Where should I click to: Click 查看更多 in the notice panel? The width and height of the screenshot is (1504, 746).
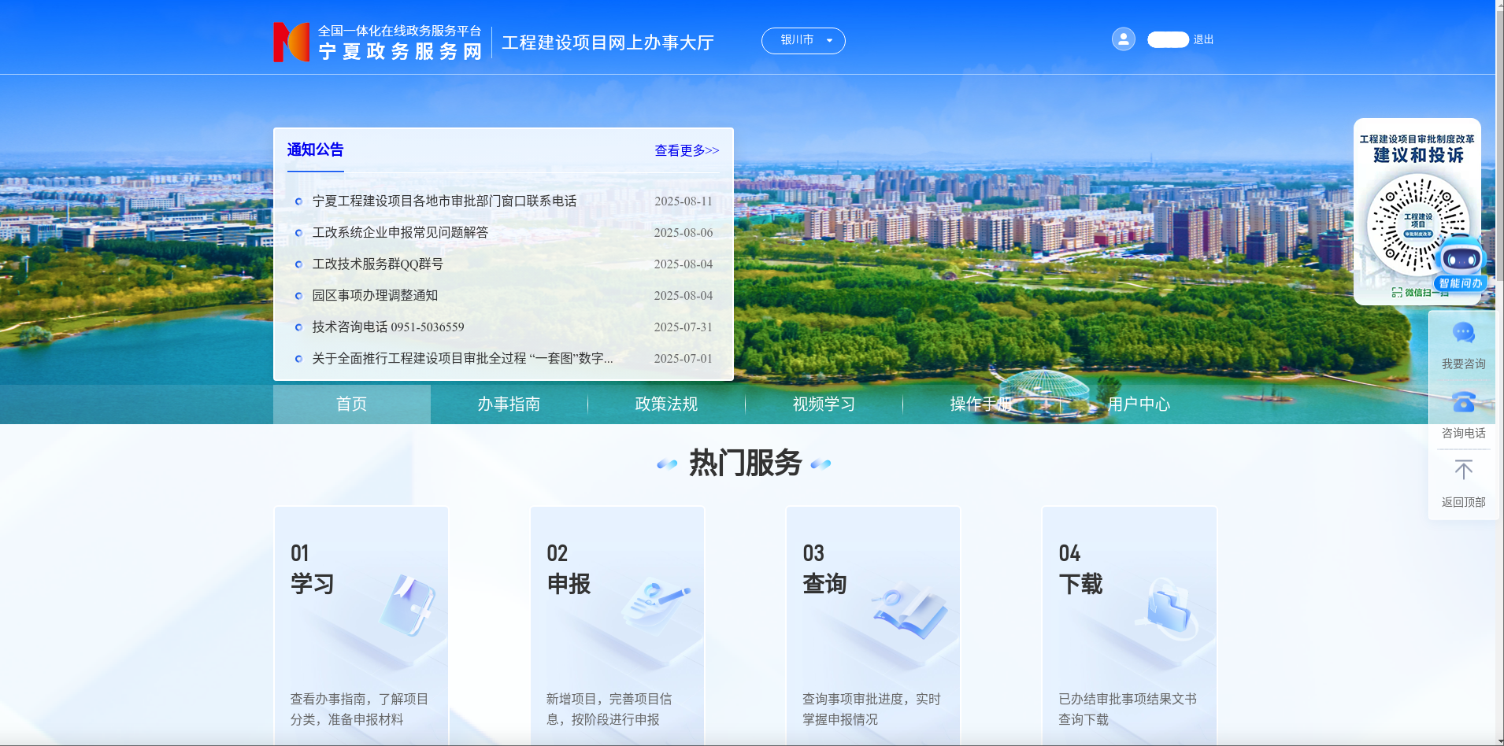click(x=687, y=150)
